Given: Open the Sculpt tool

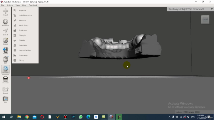Looking at the screenshot, I should tap(5, 41).
